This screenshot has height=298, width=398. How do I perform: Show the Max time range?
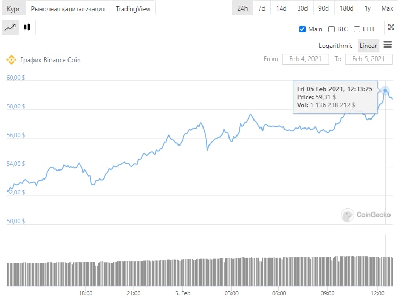click(x=387, y=8)
